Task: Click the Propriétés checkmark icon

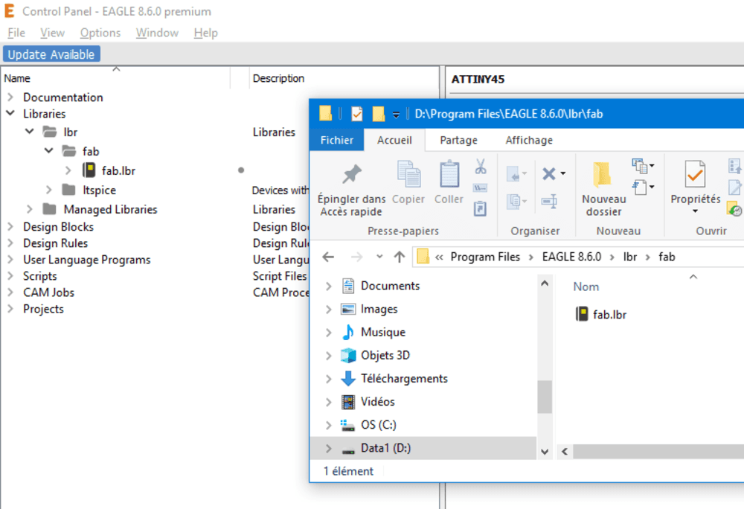Action: pos(695,174)
